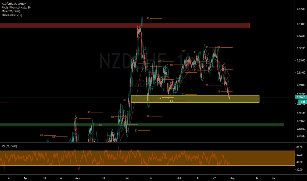Select the RSI (21, close) pane label
Viewport: 307px width, 181px height.
9,146
